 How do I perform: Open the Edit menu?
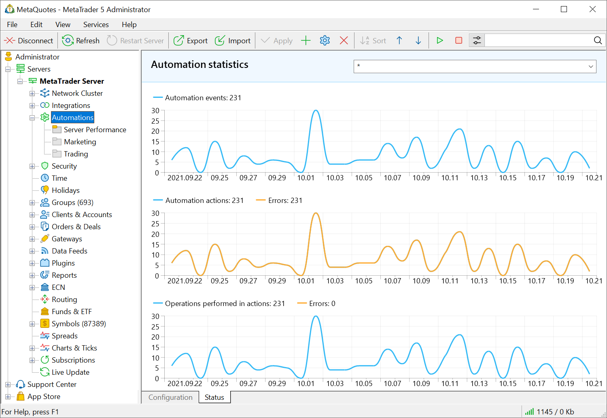click(x=36, y=25)
